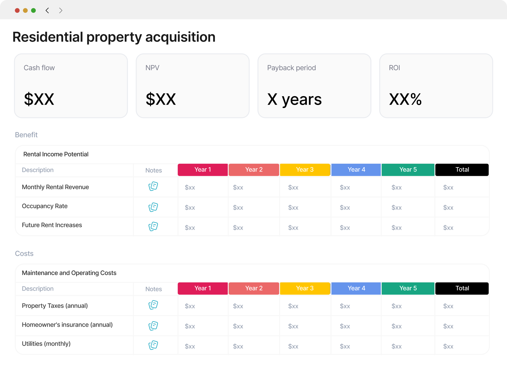Click Total value for Utilities (monthly)
The width and height of the screenshot is (507, 372).
point(448,346)
